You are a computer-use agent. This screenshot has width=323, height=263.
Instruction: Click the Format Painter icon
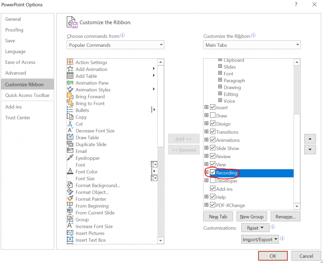pos(70,199)
